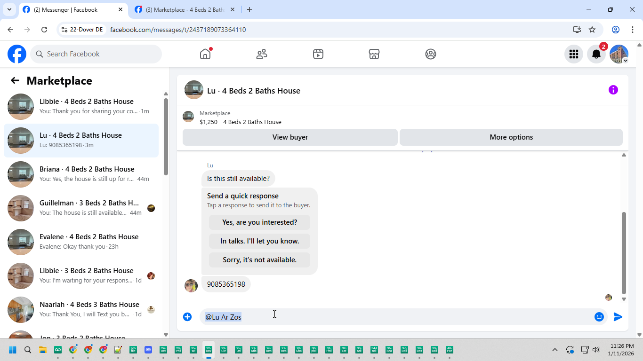Open the Friends icon in top navigation

(262, 54)
